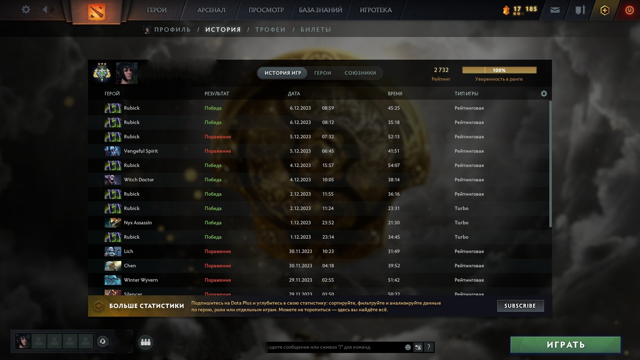Open the settings gear in top bar
The height and width of the screenshot is (360, 640).
[26, 10]
